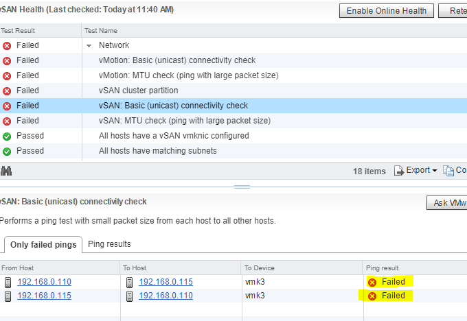Select vSAN cluster partition test row
The height and width of the screenshot is (321, 467).
pos(233,91)
